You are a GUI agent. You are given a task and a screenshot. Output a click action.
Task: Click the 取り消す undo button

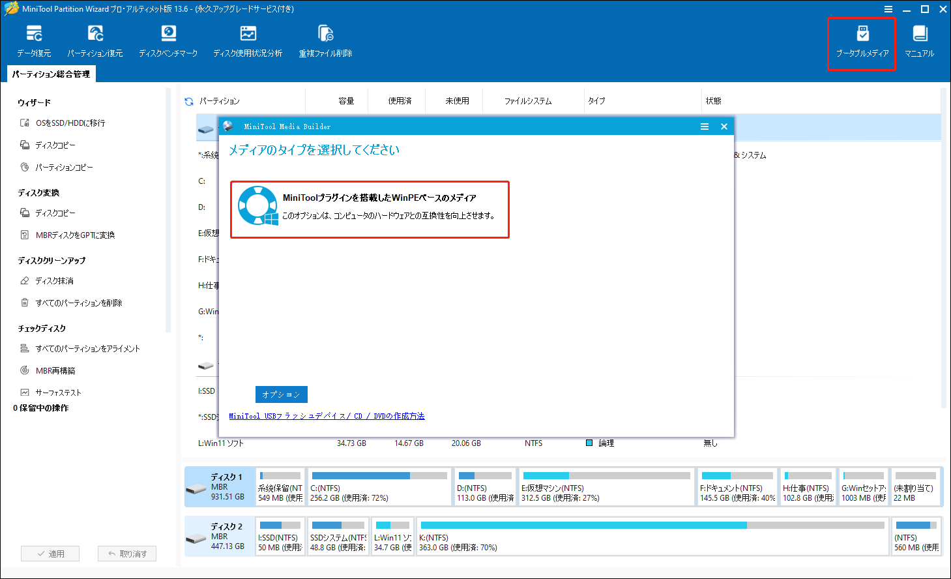[127, 554]
